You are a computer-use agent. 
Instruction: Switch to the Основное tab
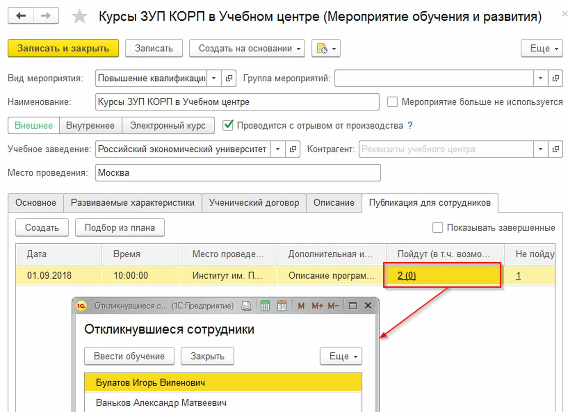[x=36, y=203]
